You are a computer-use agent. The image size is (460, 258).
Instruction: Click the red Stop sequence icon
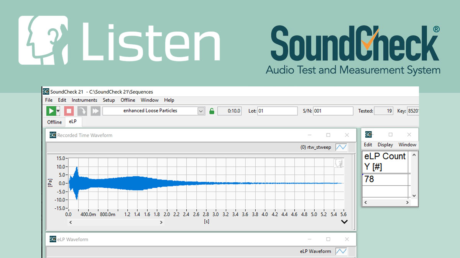[x=69, y=110]
